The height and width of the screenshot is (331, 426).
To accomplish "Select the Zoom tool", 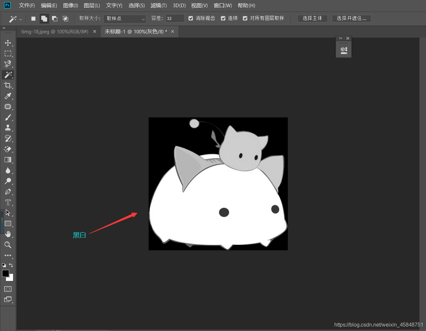I will tap(8, 245).
